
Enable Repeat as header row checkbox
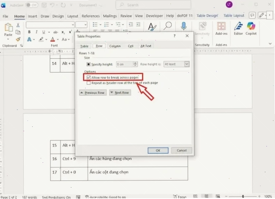tap(88, 83)
